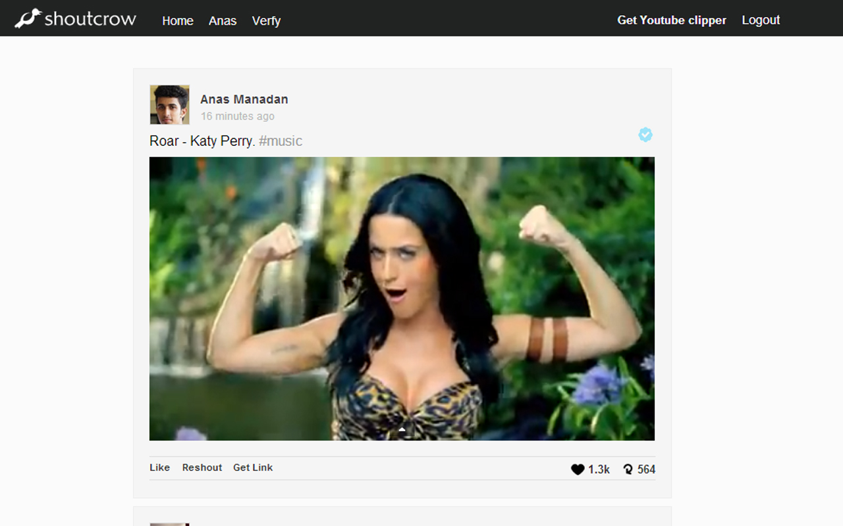The height and width of the screenshot is (526, 843).
Task: Click the heart likes icon
Action: pos(578,469)
